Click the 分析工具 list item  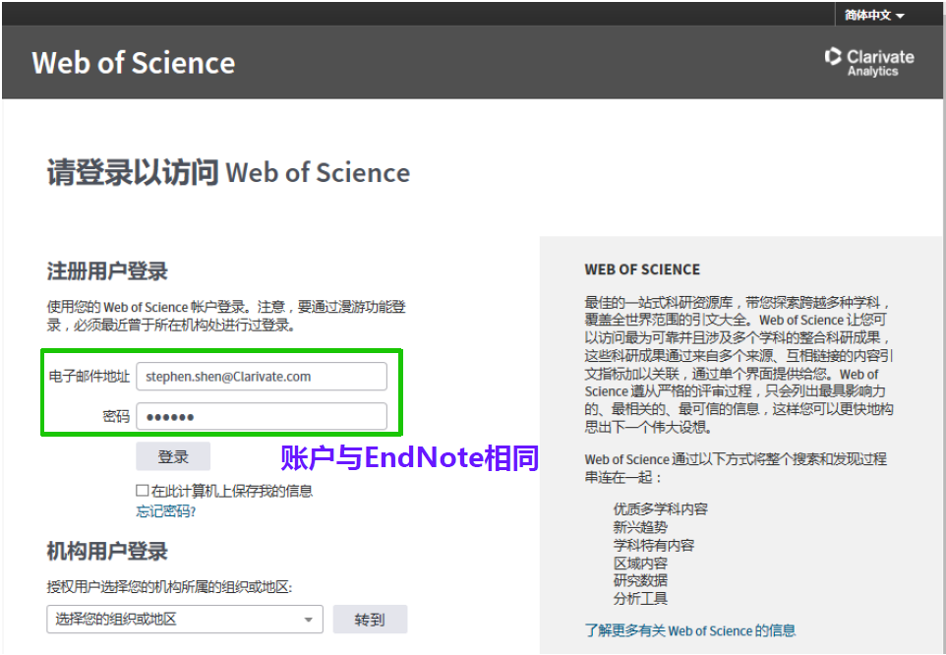tap(640, 599)
